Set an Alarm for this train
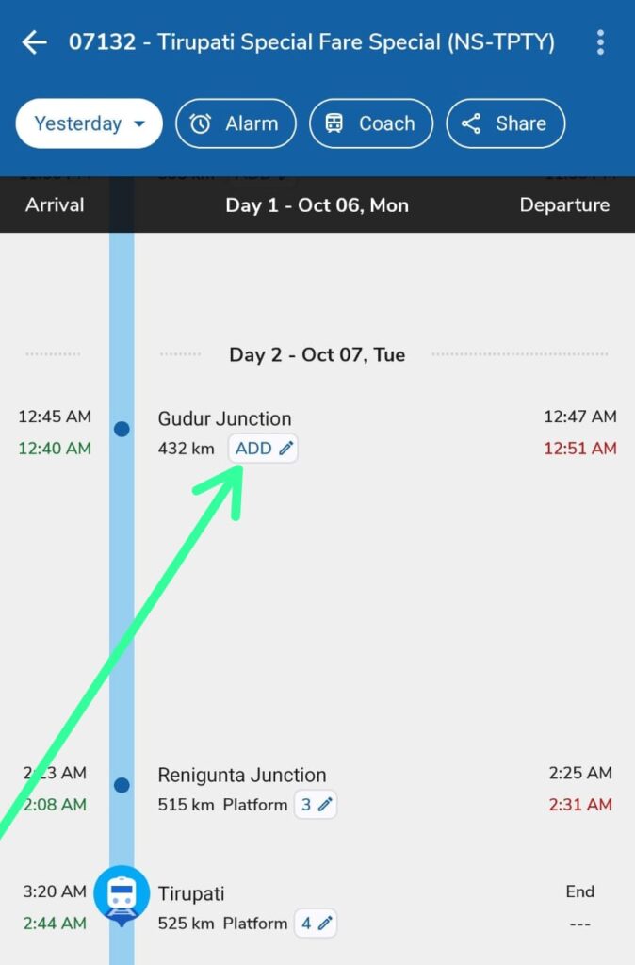The image size is (635, 965). [x=236, y=123]
